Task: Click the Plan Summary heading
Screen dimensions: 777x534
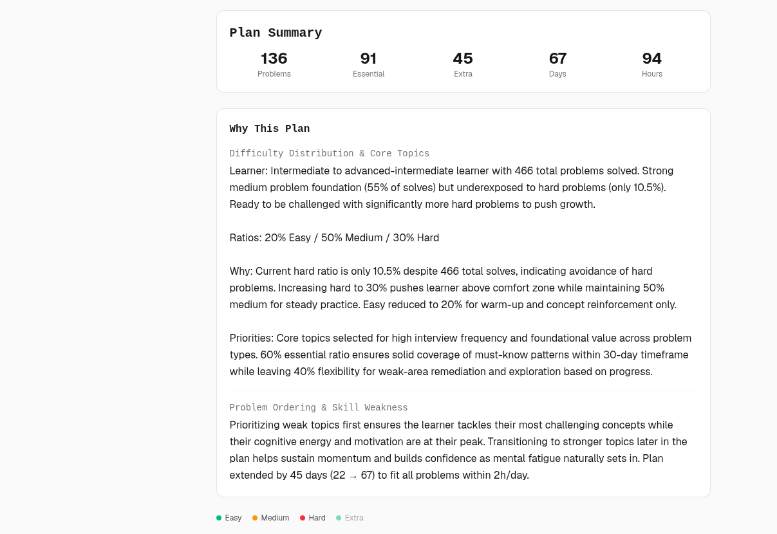Action: pyautogui.click(x=276, y=33)
